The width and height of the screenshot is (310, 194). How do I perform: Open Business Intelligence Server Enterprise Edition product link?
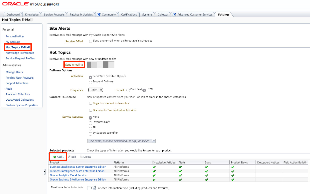[78, 167]
